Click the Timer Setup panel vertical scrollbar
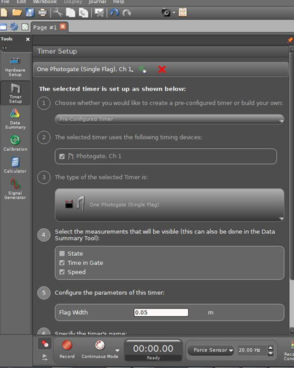Screen dimensions: 294x368 pyautogui.click(x=291, y=166)
